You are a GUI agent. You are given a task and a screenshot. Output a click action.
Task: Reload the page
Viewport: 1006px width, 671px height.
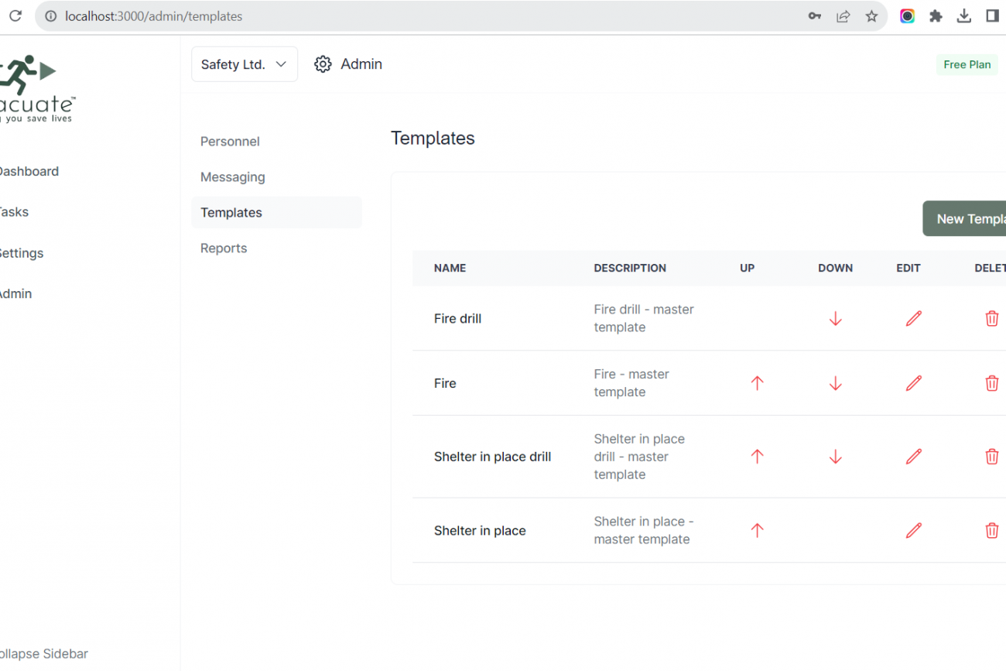[15, 16]
